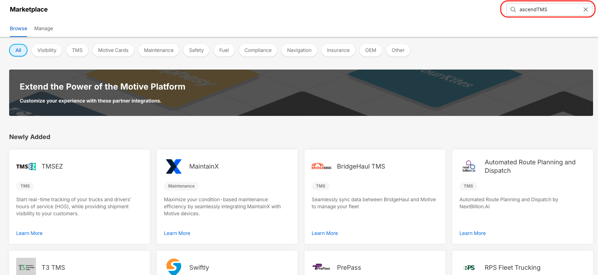Click the TMS tag on TMSEZ card
This screenshot has width=598, height=275.
(x=25, y=186)
